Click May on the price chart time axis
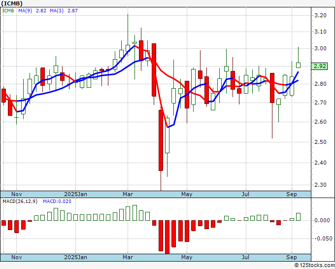Screen dimensions: 335x269 click(187, 194)
